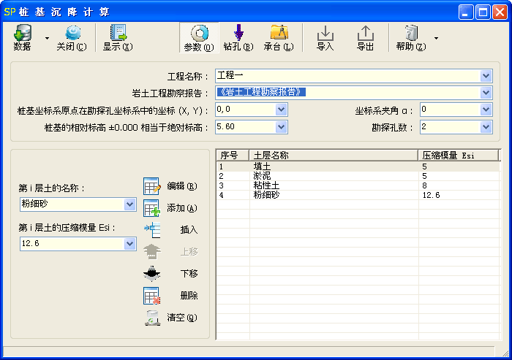Click the 编辑(R) button label
Viewport: 512px width, 360px height.
click(x=182, y=186)
